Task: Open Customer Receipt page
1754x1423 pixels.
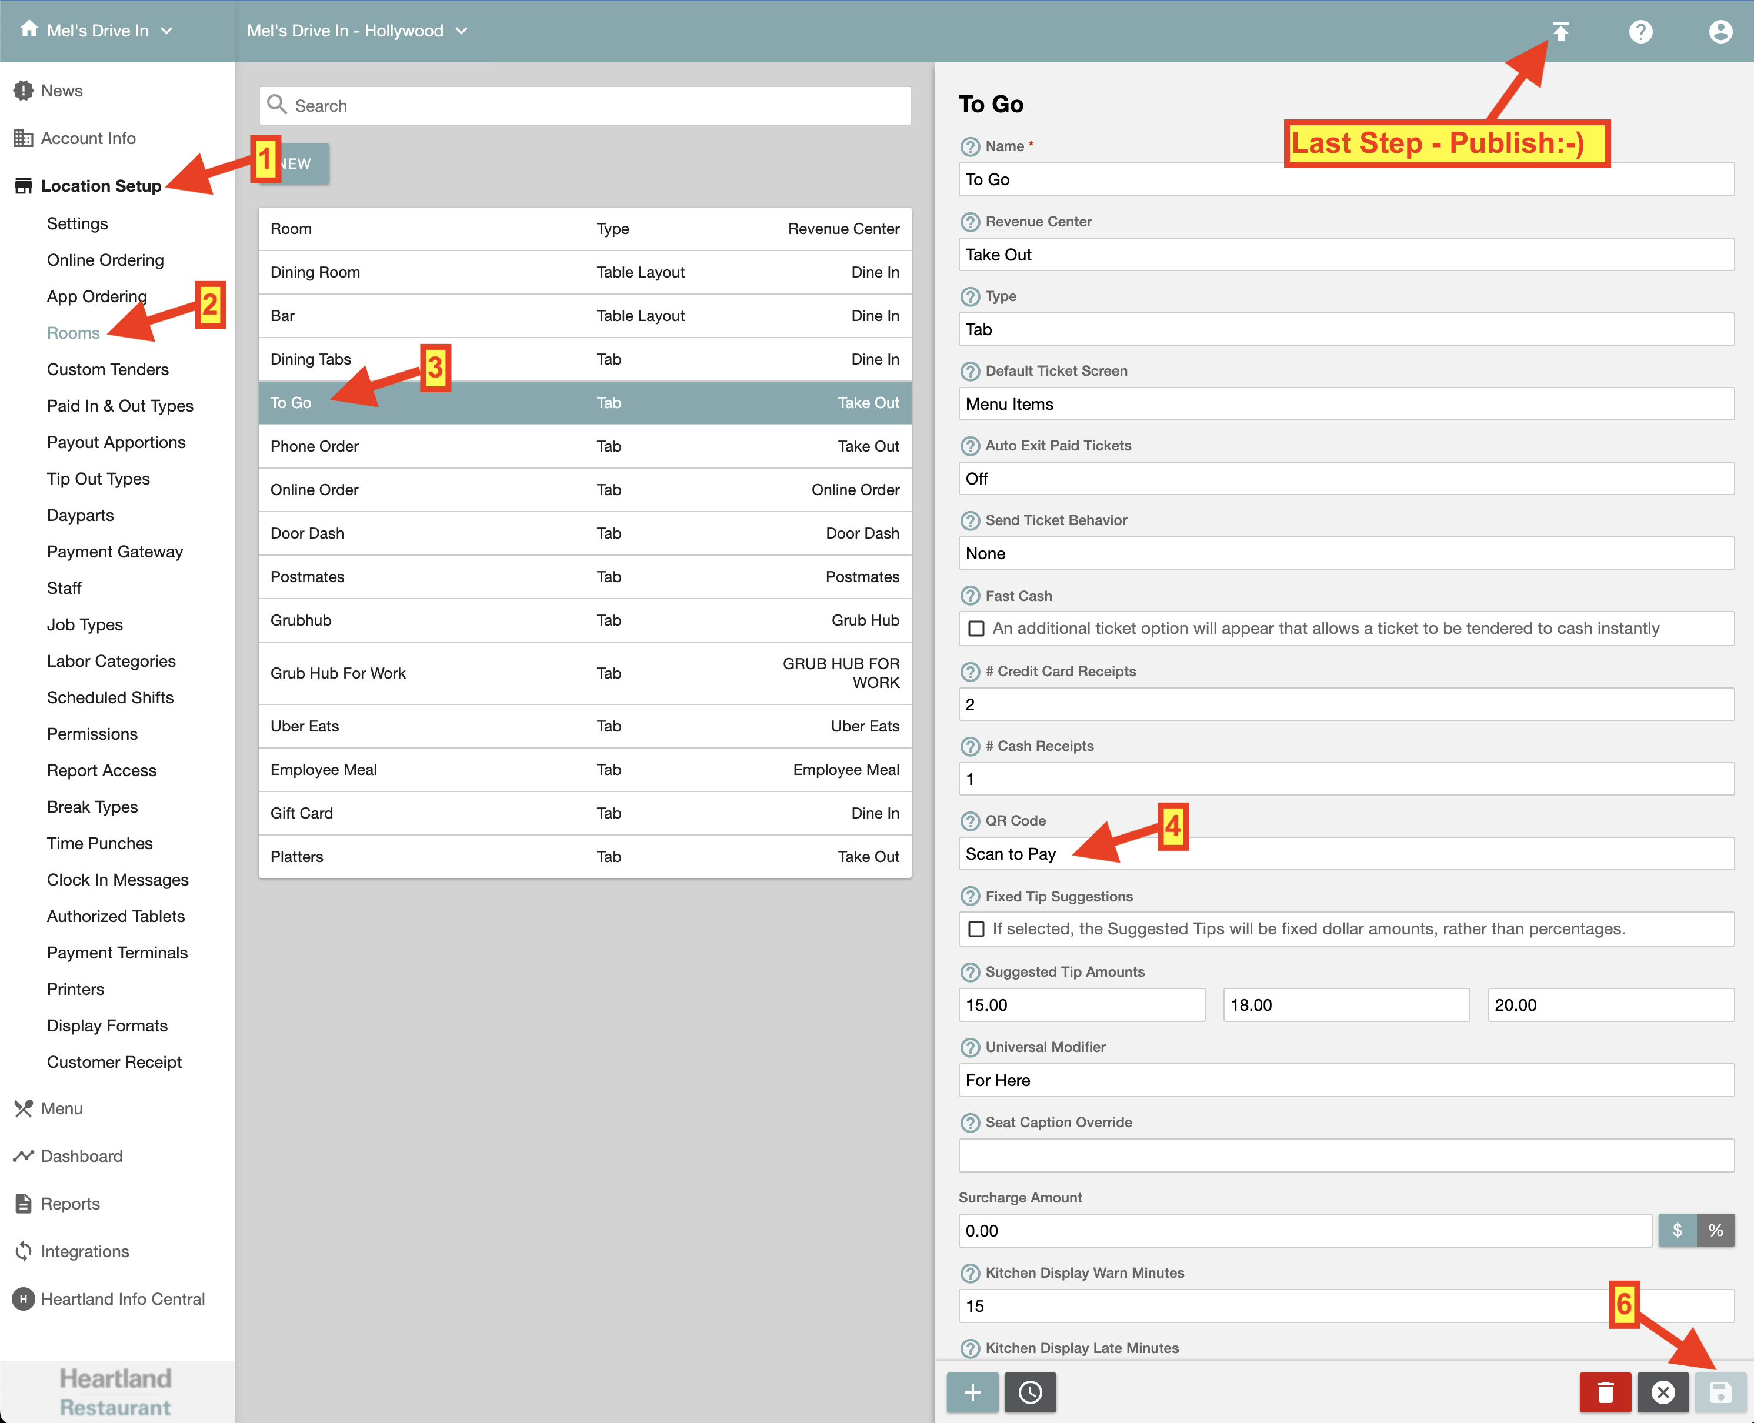Action: pos(114,1063)
